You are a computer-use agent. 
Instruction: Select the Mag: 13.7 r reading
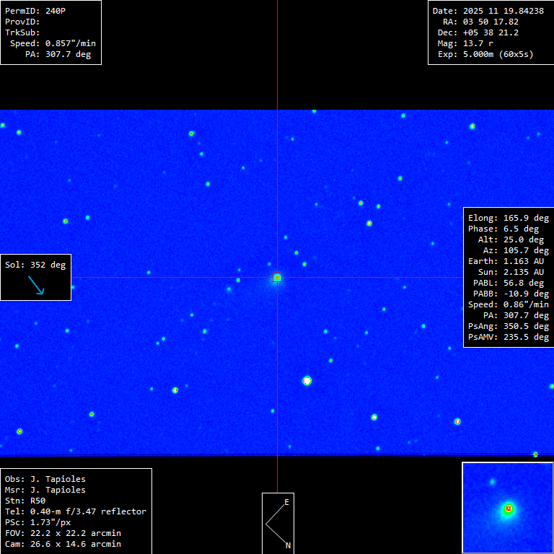pos(465,43)
